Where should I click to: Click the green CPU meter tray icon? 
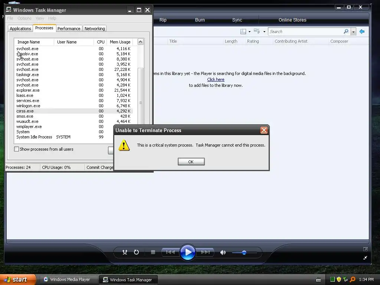pyautogui.click(x=332, y=279)
